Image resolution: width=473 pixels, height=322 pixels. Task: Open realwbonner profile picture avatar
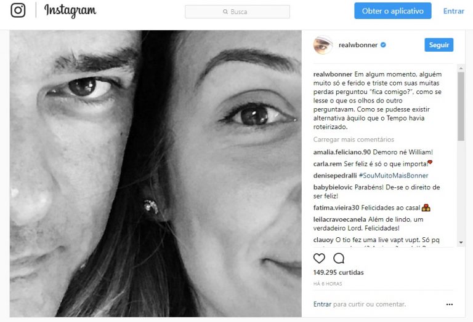pos(323,45)
